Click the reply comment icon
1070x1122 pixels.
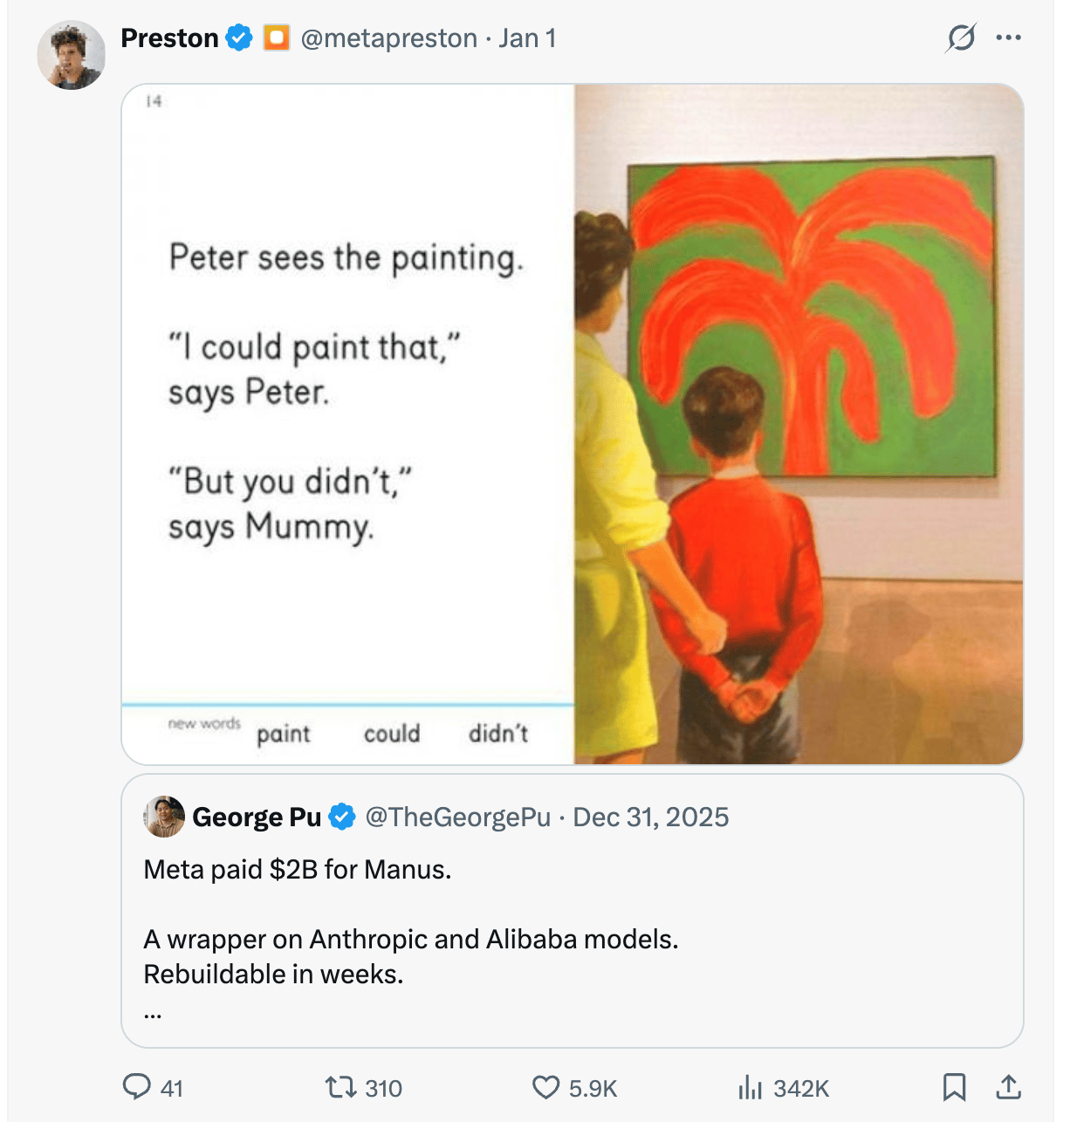[137, 1087]
